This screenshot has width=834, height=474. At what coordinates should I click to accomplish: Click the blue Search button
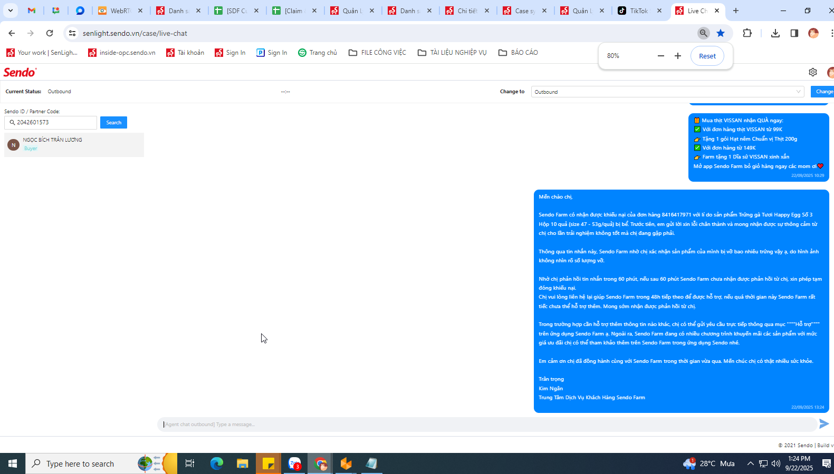(113, 122)
